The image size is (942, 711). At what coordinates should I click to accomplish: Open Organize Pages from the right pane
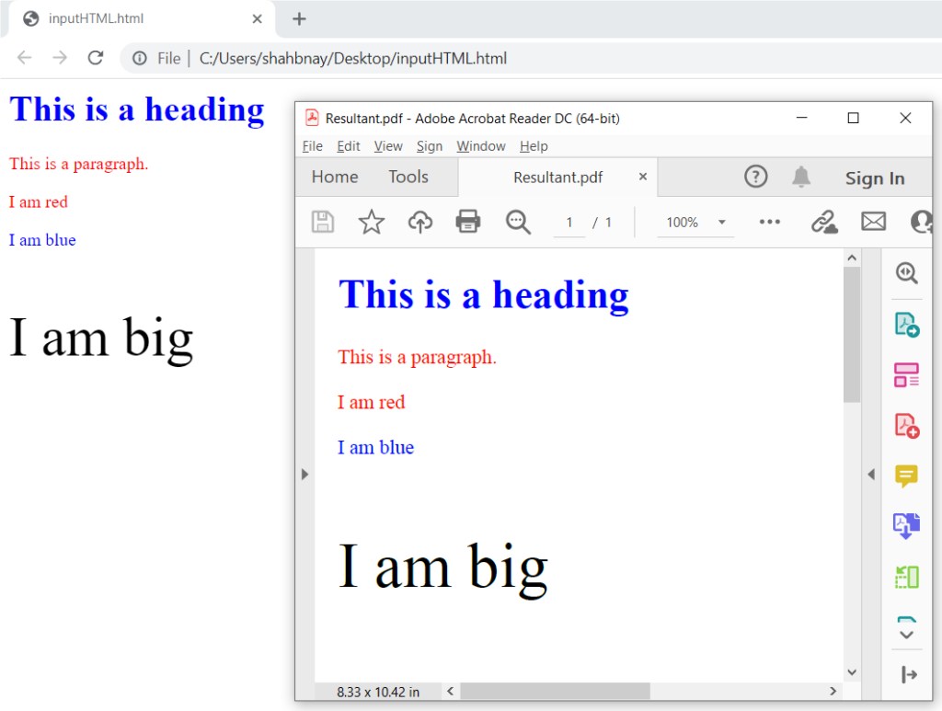(906, 374)
